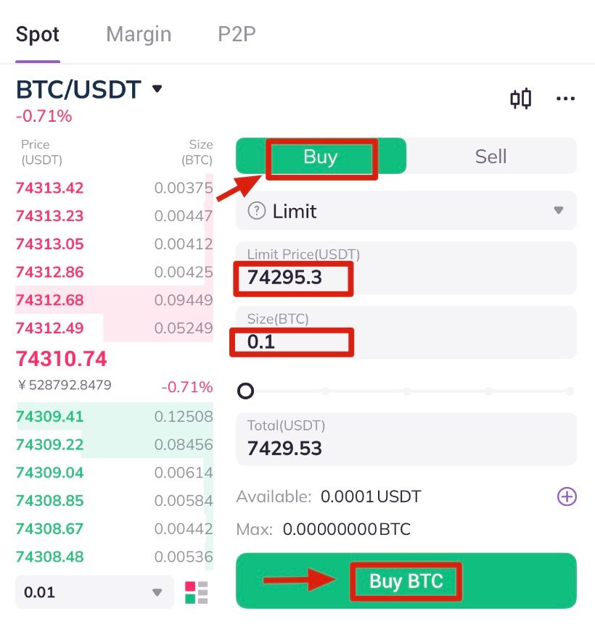The width and height of the screenshot is (595, 632).
Task: Switch the order side to Buy
Action: 321,157
